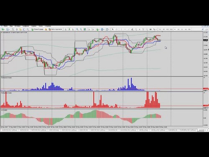This screenshot has height=157, width=209.
Task: Select the Equidistant Channel tool
Action: pyautogui.click(x=132, y=29)
